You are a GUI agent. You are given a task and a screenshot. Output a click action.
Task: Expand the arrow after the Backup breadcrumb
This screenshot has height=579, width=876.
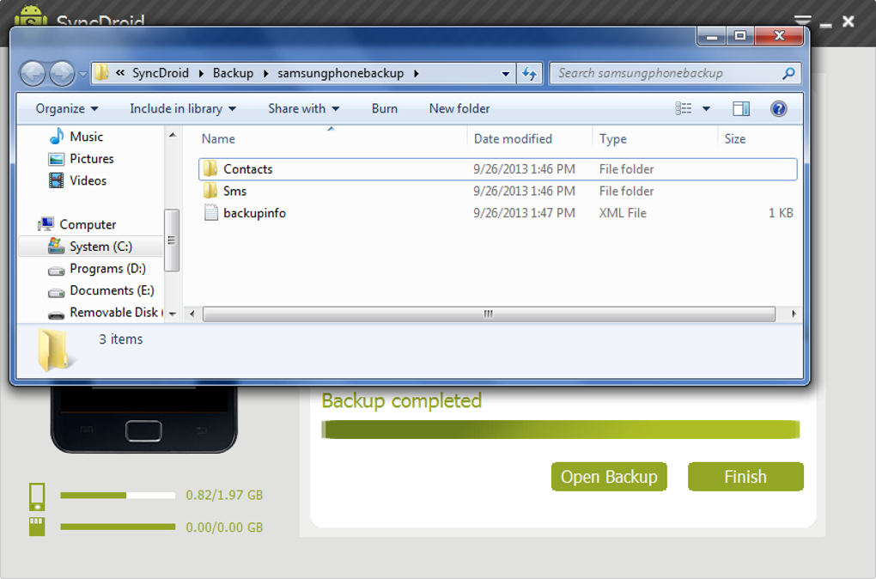266,73
